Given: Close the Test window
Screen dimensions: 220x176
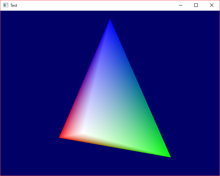Looking at the screenshot, I should coord(212,5).
